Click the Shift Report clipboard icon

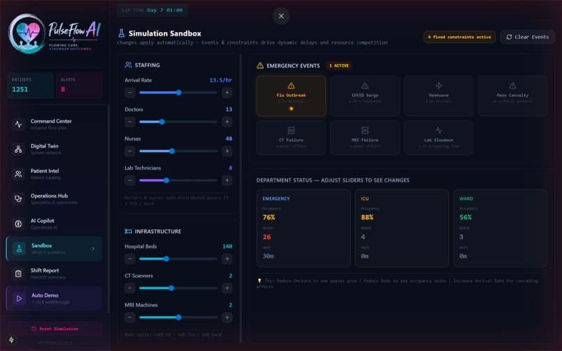(18, 274)
